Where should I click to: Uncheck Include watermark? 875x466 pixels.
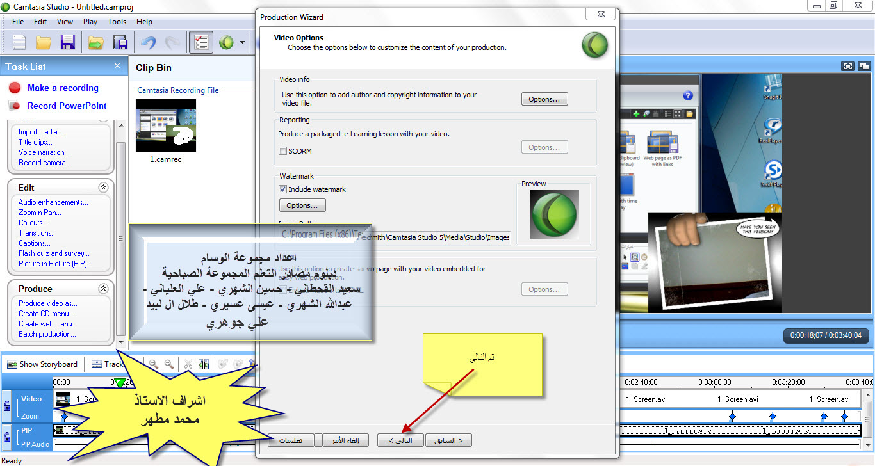point(282,189)
